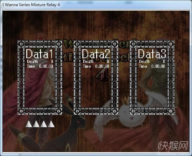This screenshot has width=192, height=156.
Task: Click the white spike row below Data1
Action: click(40, 124)
